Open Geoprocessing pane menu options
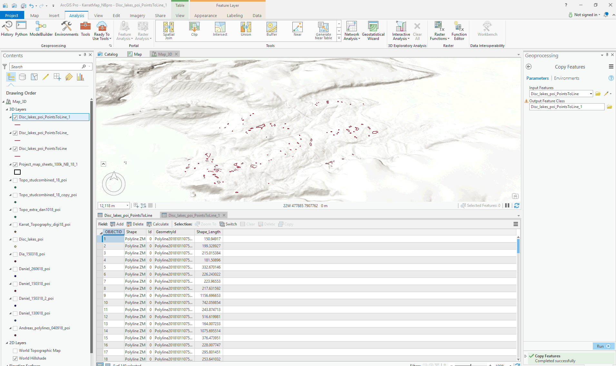 coord(611,67)
